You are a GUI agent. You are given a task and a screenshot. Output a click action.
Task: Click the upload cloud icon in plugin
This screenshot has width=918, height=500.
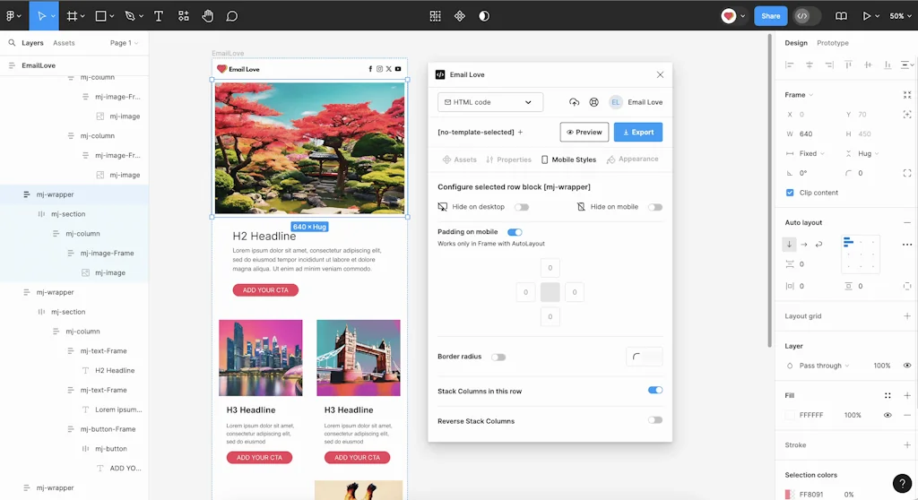(x=574, y=102)
